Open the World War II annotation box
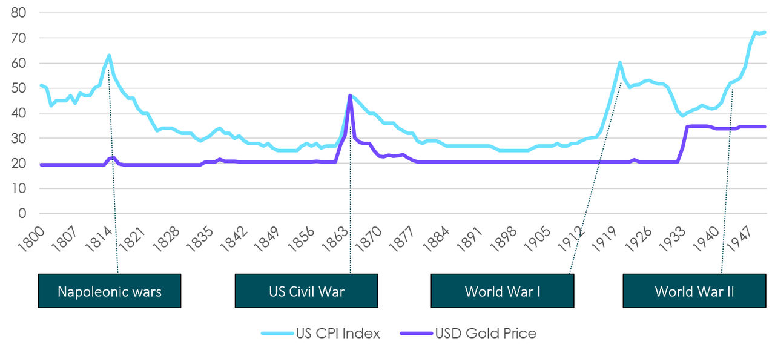This screenshot has width=775, height=347. (694, 291)
